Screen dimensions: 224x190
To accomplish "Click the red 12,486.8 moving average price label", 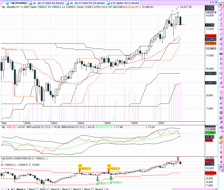I will click(x=211, y=36).
